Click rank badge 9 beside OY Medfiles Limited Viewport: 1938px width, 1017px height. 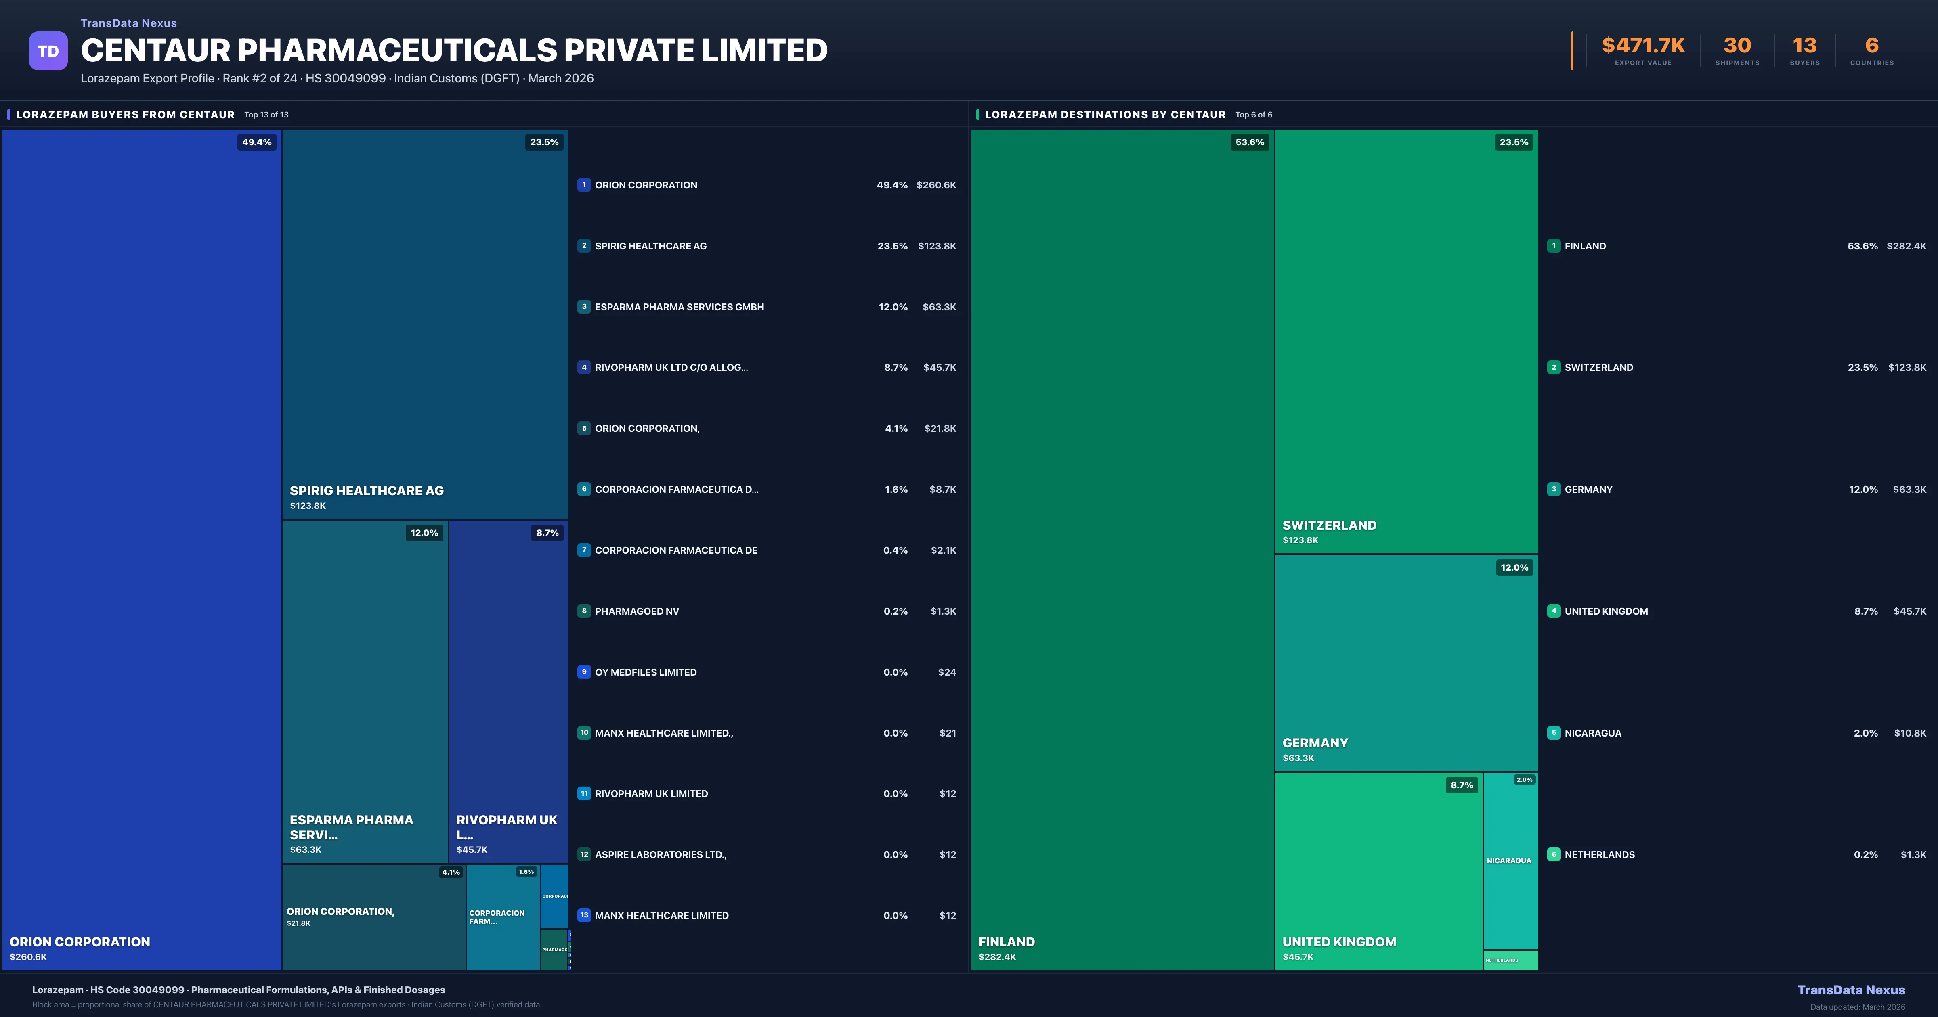point(584,672)
